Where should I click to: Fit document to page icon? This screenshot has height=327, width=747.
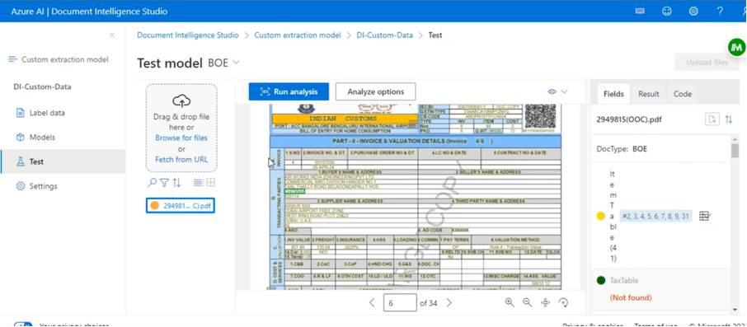(x=546, y=302)
